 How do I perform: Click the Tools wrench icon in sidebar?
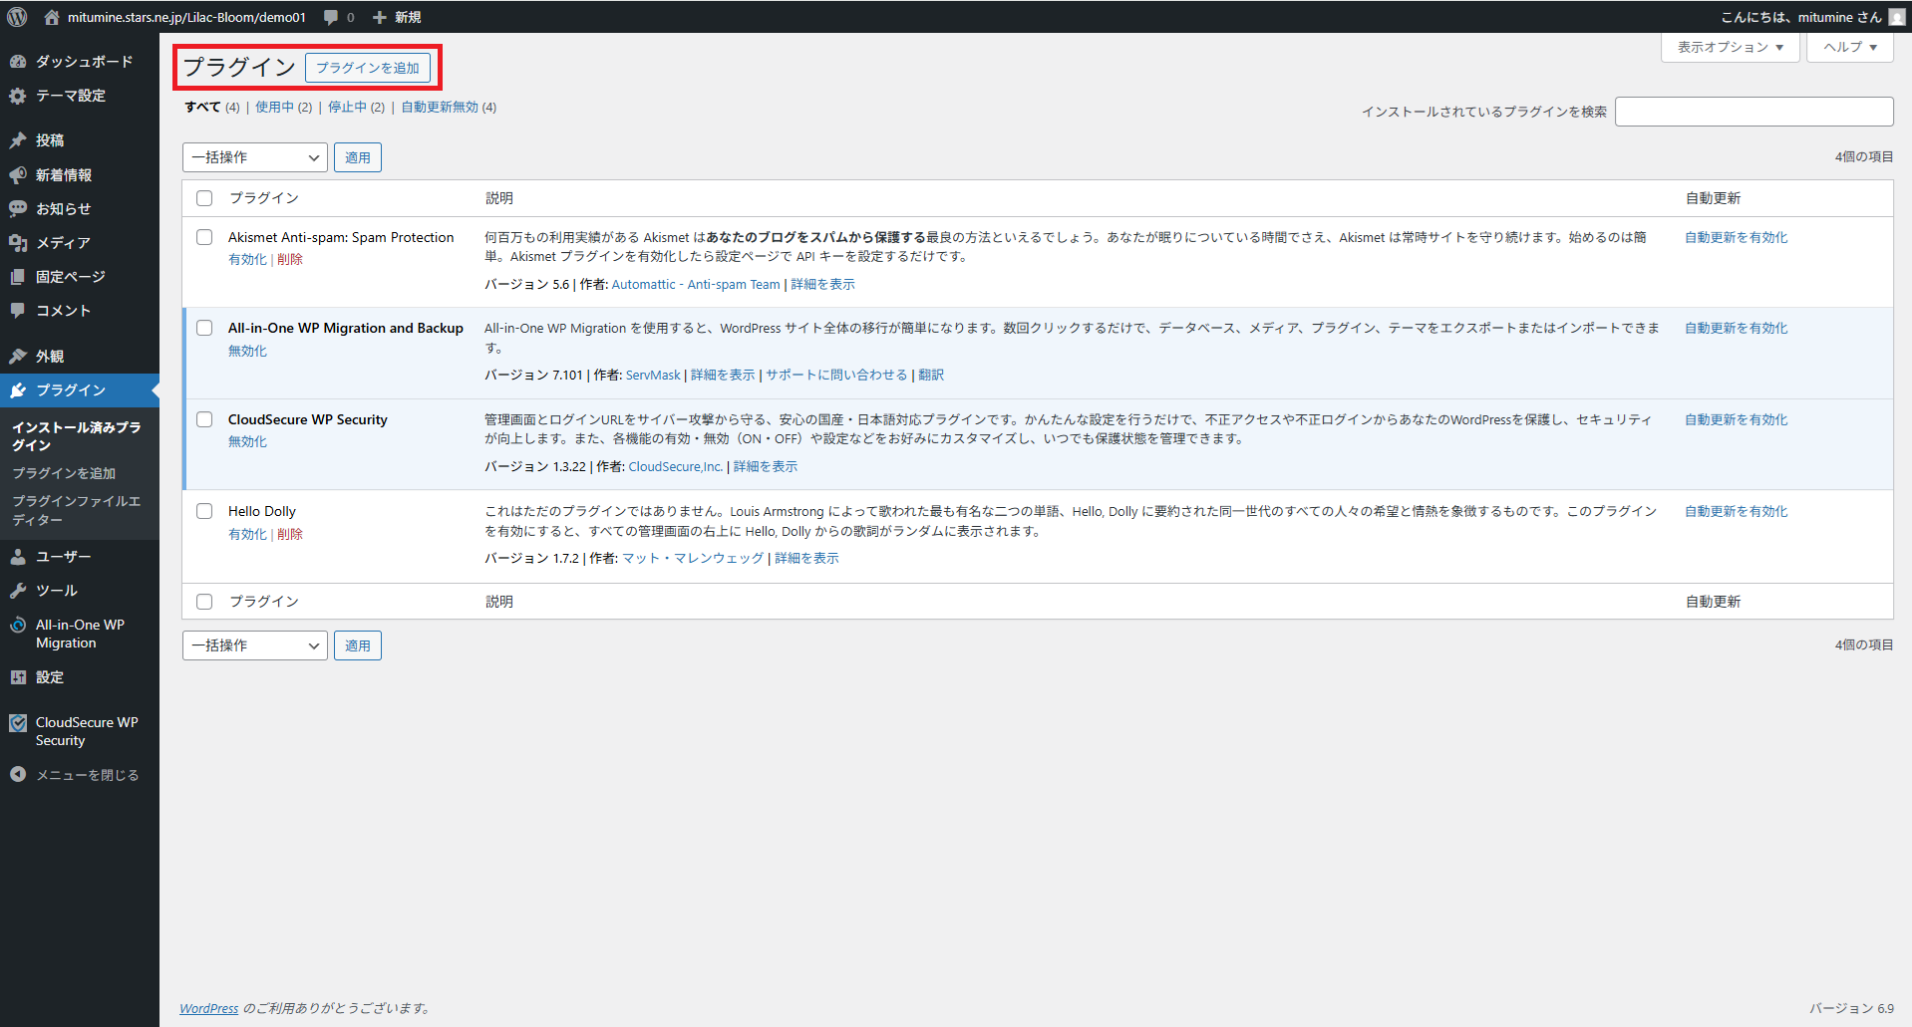(x=18, y=591)
